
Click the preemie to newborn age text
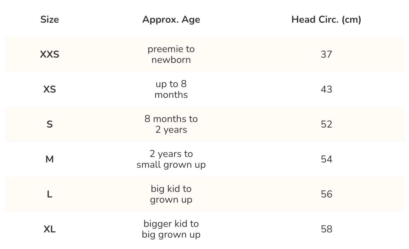click(x=171, y=54)
